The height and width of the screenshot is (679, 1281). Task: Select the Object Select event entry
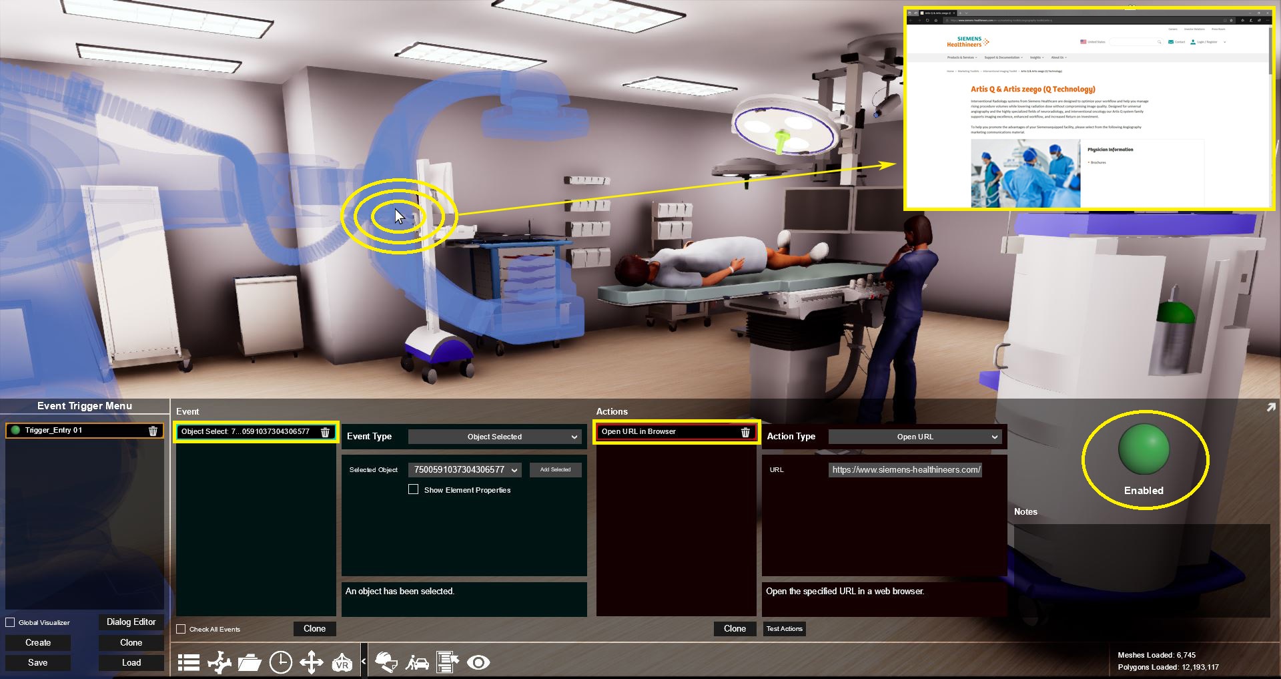256,432
